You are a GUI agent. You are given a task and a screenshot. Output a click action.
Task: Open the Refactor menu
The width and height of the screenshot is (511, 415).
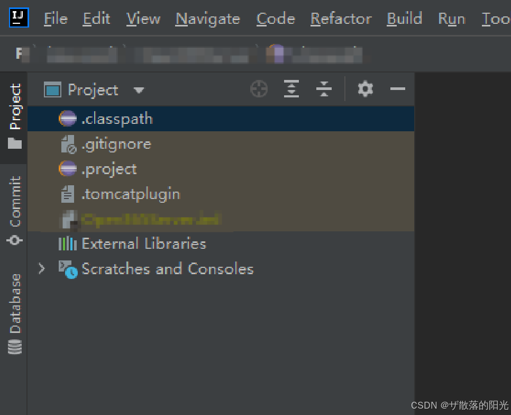(x=341, y=19)
